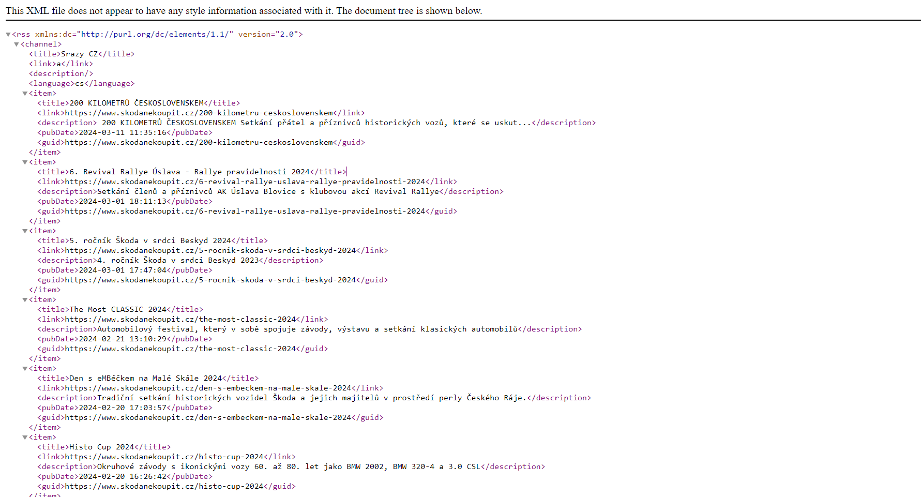Click guid line for histo-cup-2024
Viewport: 921px width, 497px height.
(x=167, y=486)
